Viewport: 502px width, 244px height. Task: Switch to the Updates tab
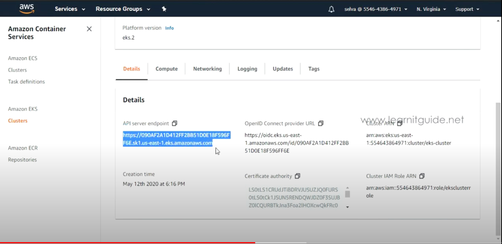(x=283, y=69)
